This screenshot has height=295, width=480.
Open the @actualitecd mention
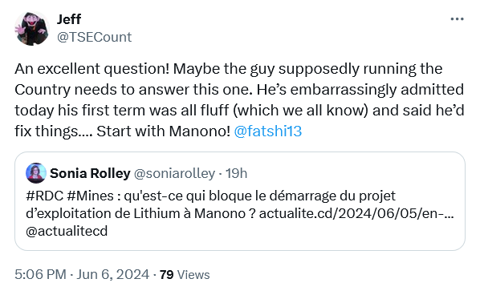tap(67, 231)
